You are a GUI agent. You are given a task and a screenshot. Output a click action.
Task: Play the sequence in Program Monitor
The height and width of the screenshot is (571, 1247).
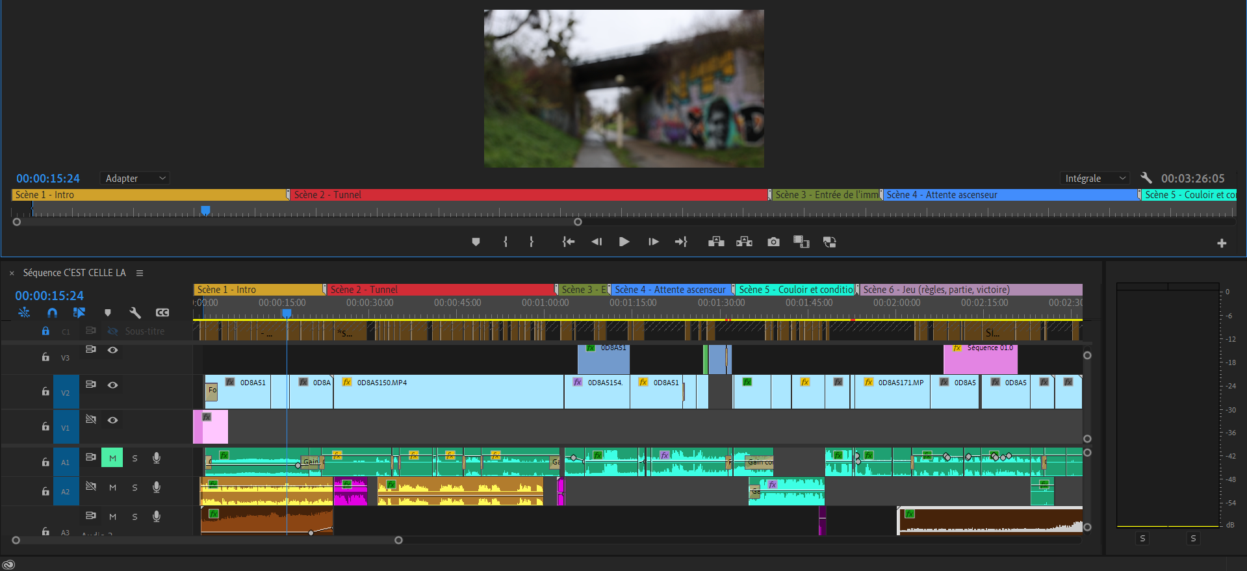coord(624,242)
